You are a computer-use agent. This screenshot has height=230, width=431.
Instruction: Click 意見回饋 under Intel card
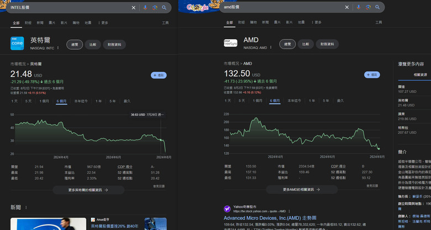pos(159,186)
